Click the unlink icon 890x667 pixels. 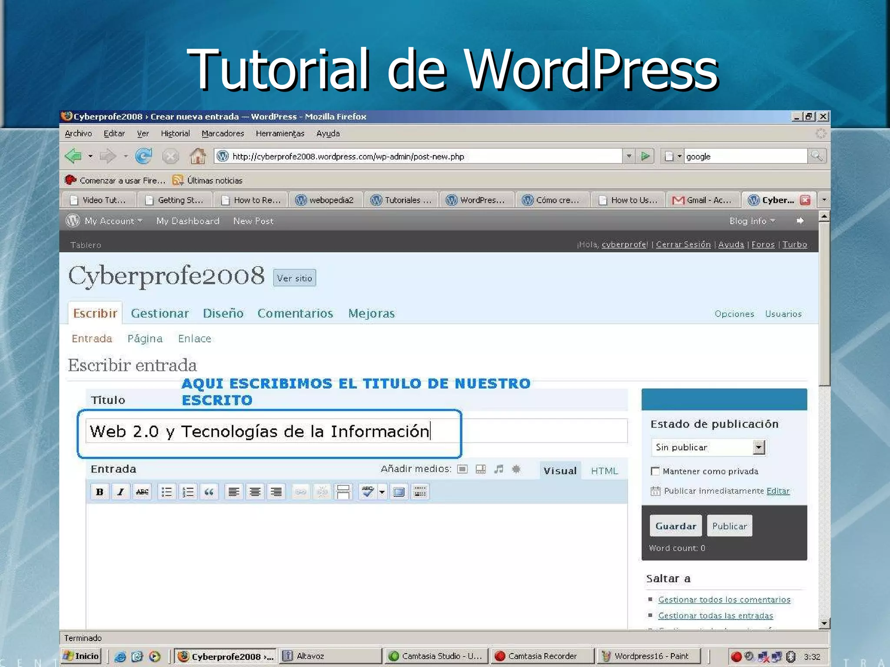[322, 492]
